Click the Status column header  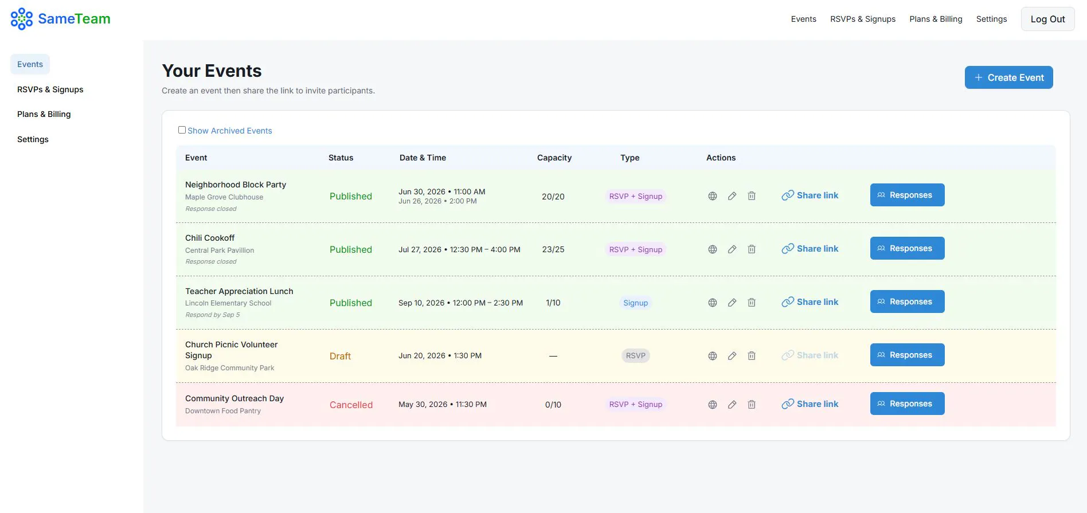coord(341,158)
